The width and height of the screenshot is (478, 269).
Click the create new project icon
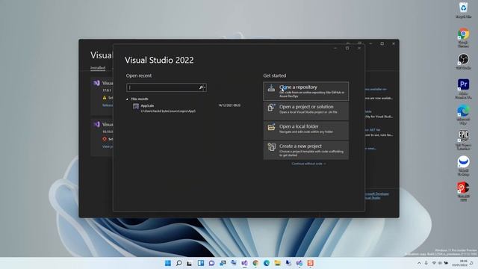coord(271,147)
